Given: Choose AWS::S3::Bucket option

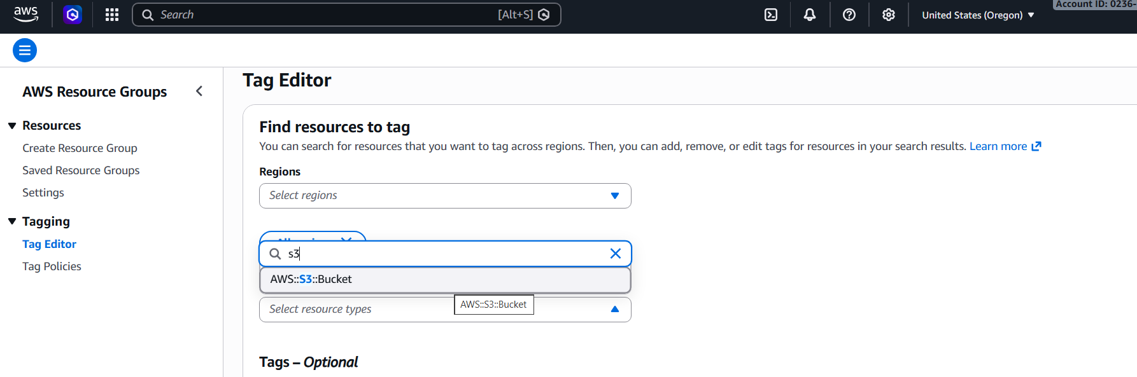Looking at the screenshot, I should tap(445, 279).
